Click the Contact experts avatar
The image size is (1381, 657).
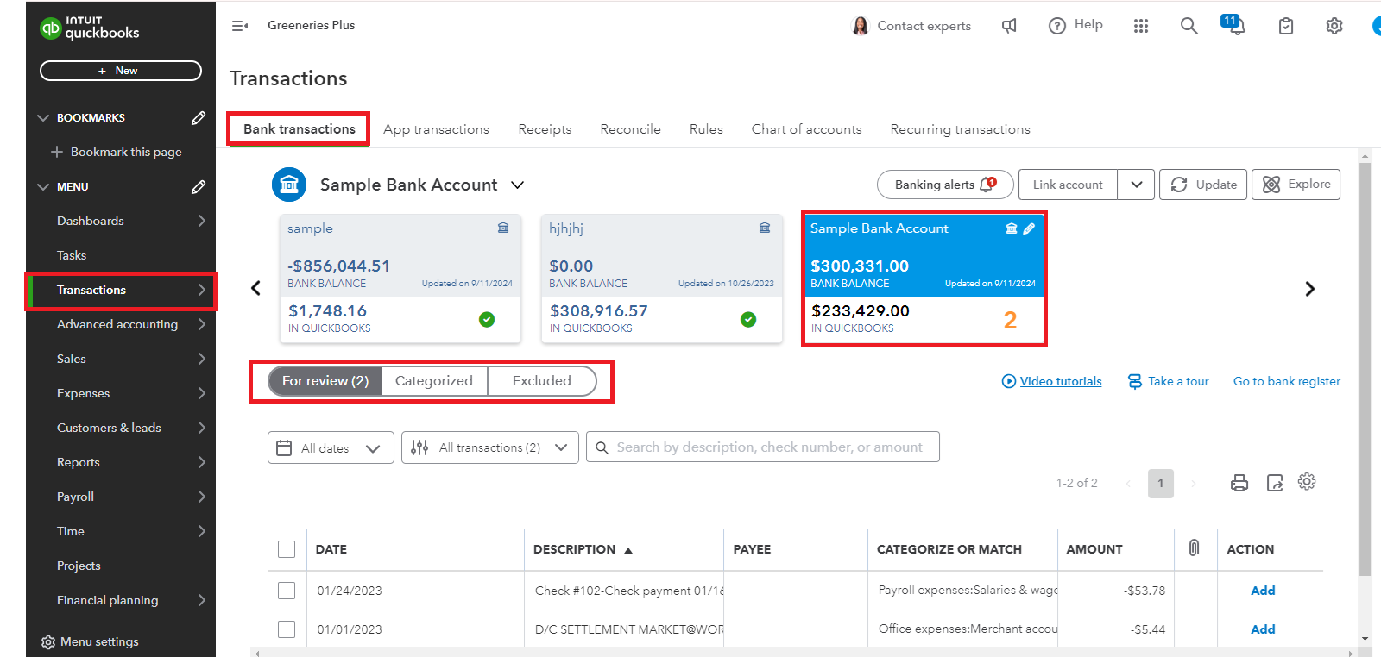click(861, 26)
